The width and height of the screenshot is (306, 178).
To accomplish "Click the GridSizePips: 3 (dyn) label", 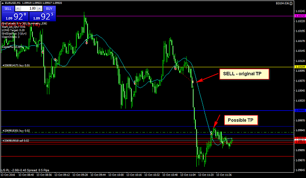I will click(14, 34).
